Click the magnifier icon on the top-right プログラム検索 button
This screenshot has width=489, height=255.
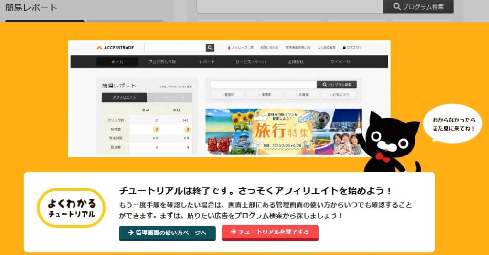pyautogui.click(x=397, y=7)
